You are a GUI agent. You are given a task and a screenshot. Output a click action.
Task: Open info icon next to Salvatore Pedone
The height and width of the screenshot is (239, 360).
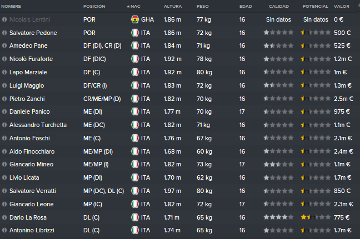click(4, 33)
